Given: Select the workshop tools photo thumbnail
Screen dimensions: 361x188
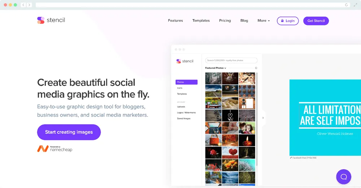Looking at the screenshot, I should point(247,78).
